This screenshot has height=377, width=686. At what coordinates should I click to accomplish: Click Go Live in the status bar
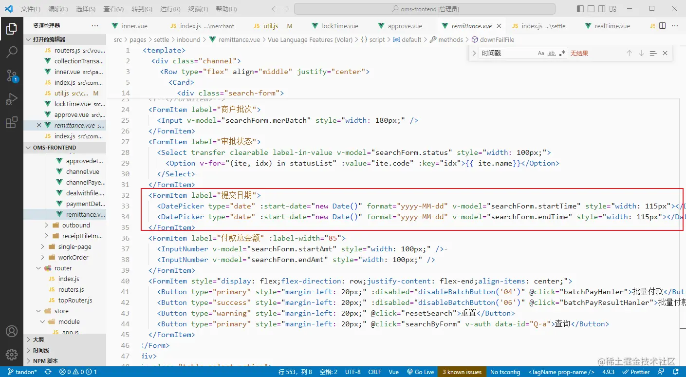point(420,372)
